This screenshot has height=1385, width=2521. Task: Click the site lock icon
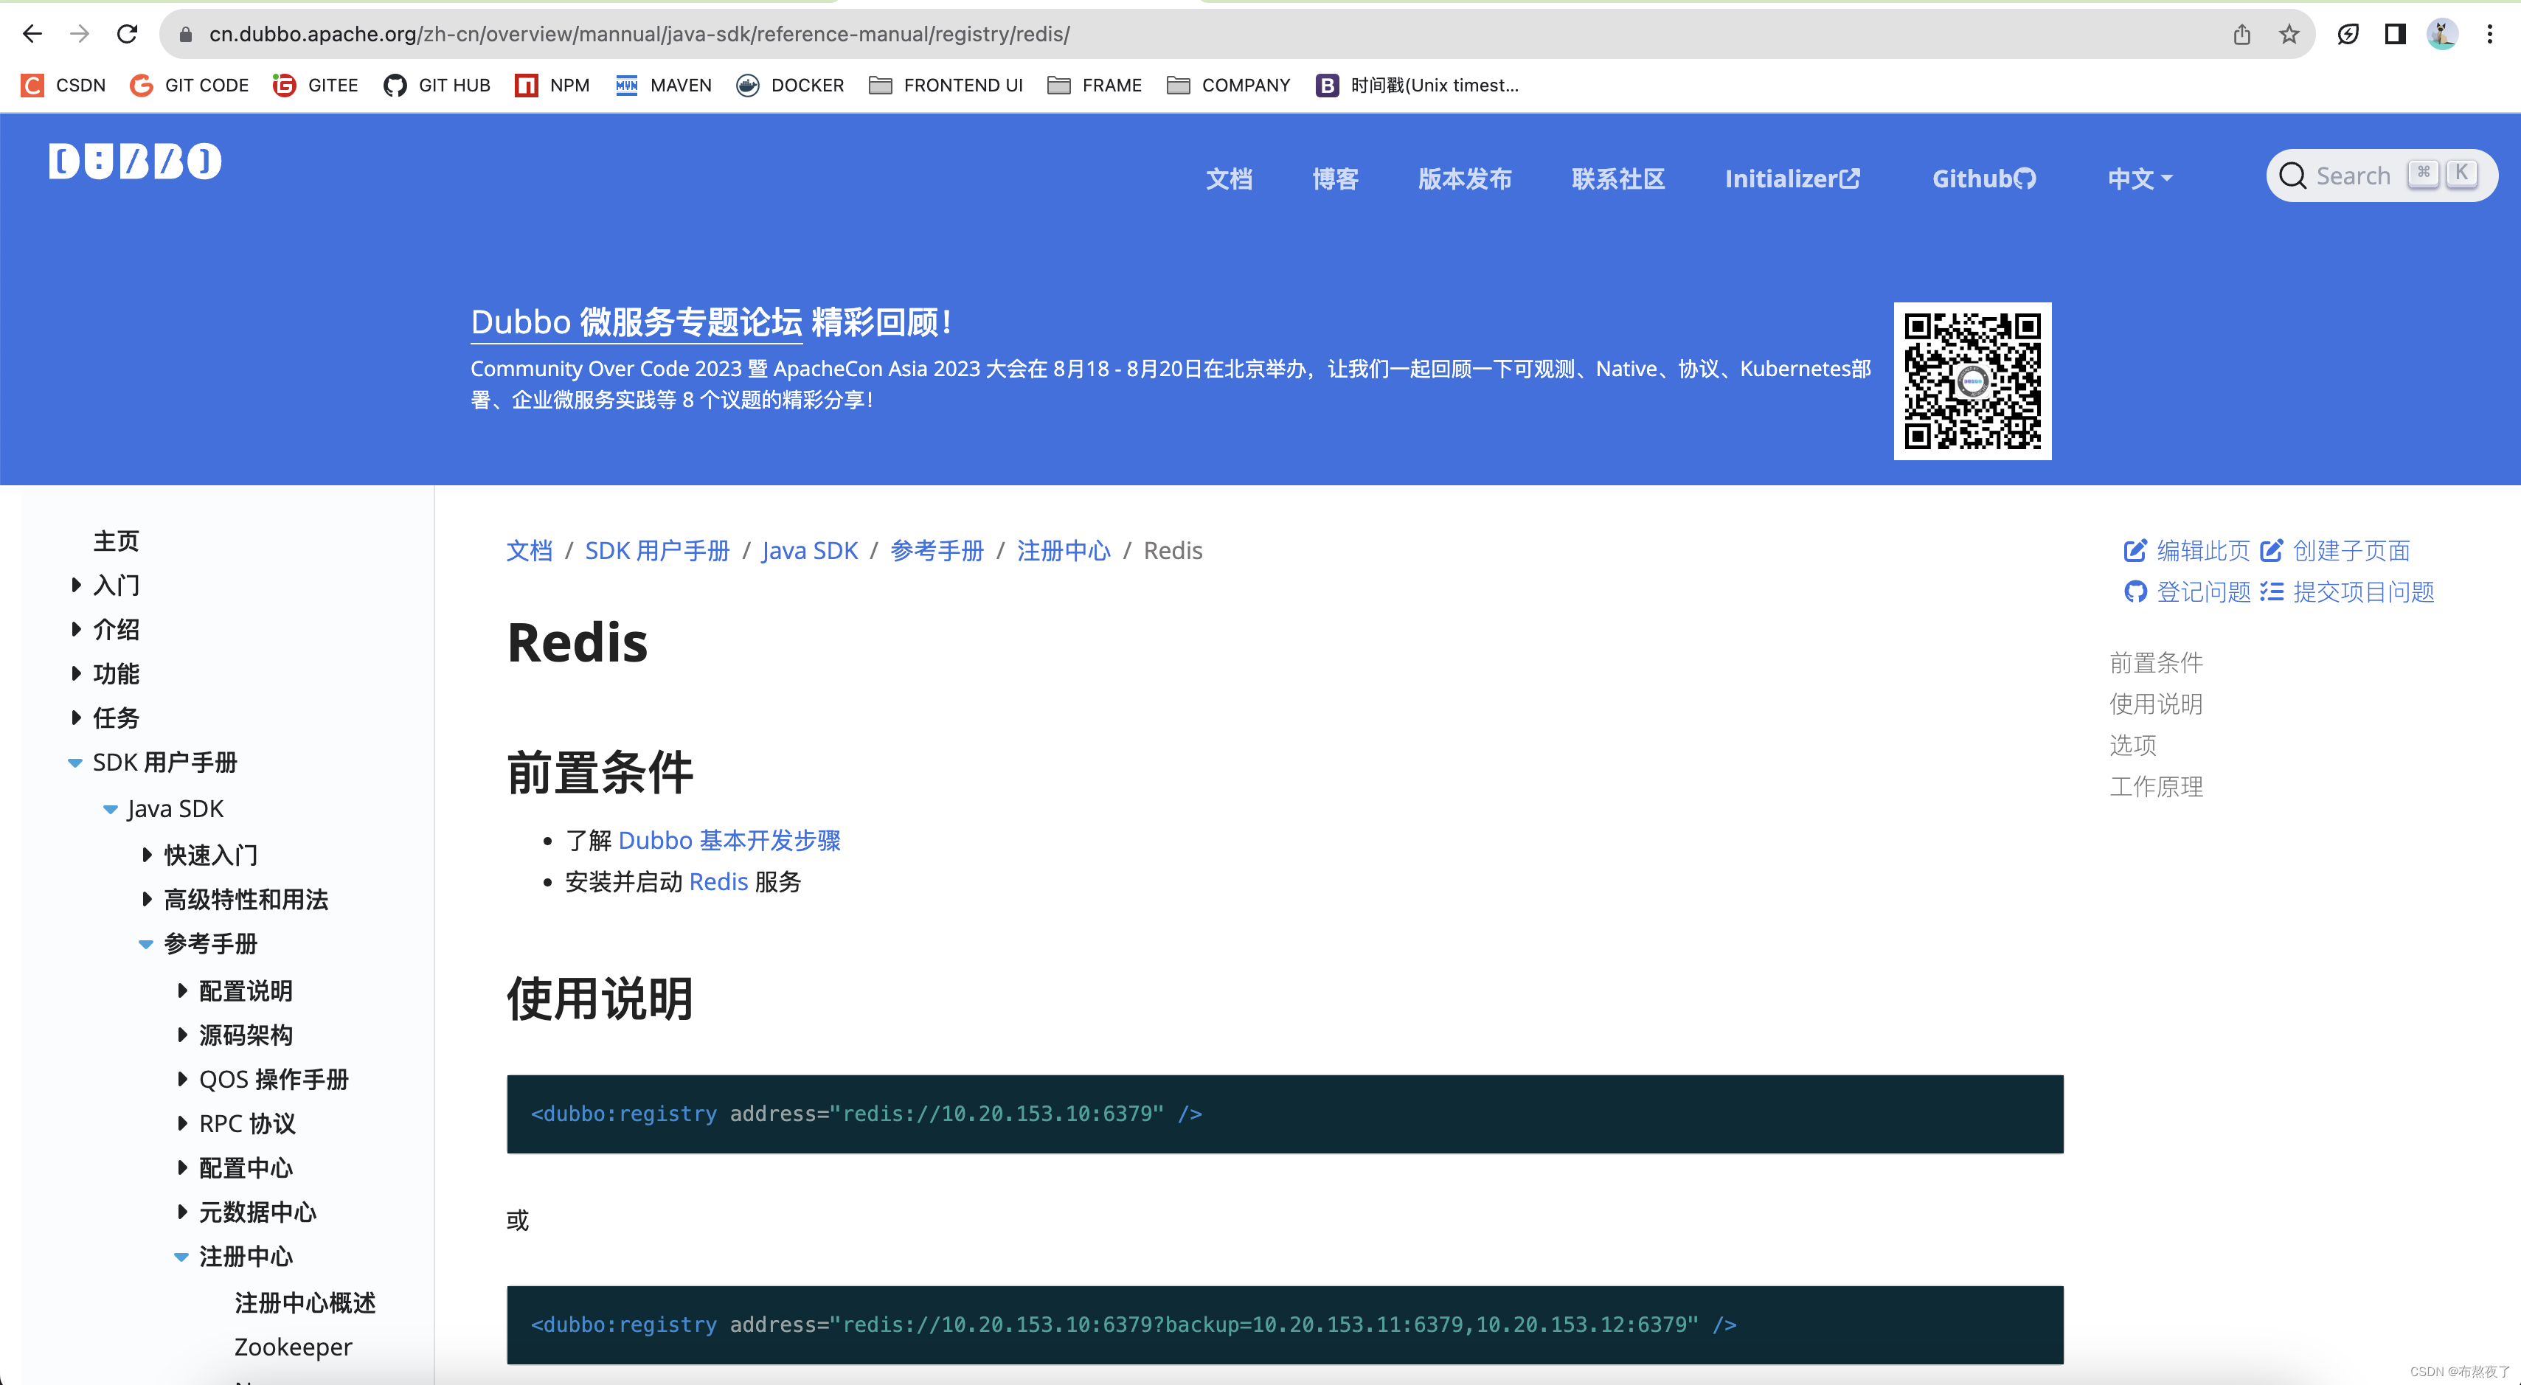[x=186, y=34]
